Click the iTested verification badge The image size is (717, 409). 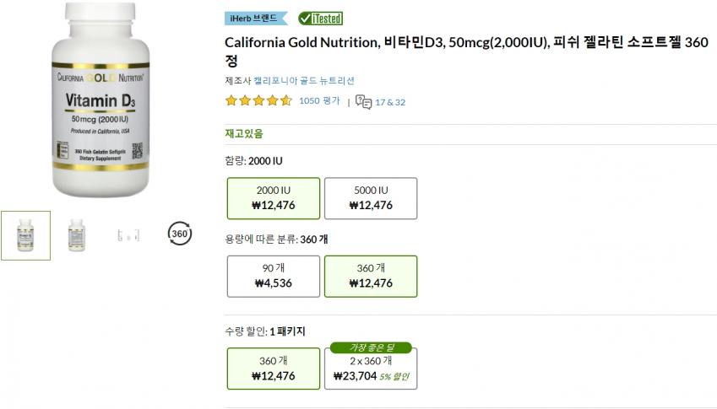pos(321,19)
